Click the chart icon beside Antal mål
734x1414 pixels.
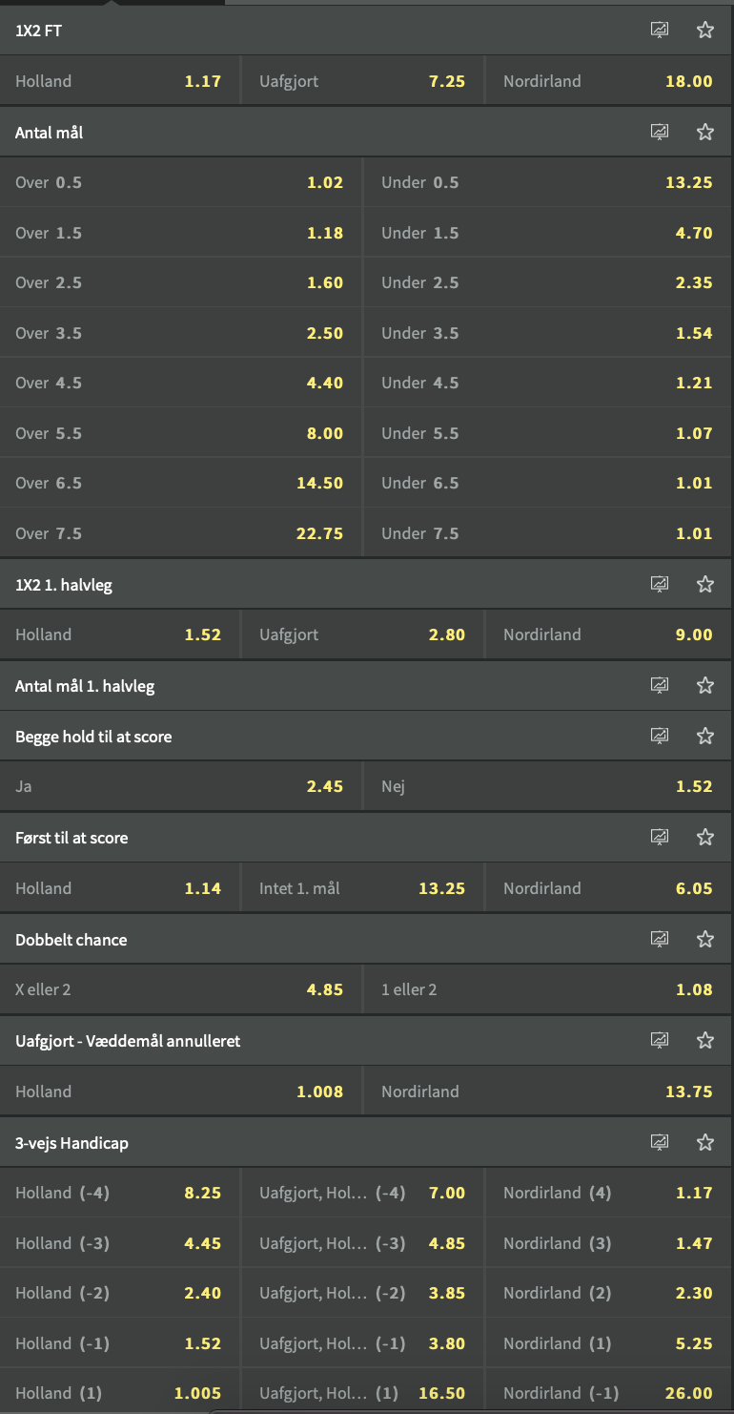660,132
